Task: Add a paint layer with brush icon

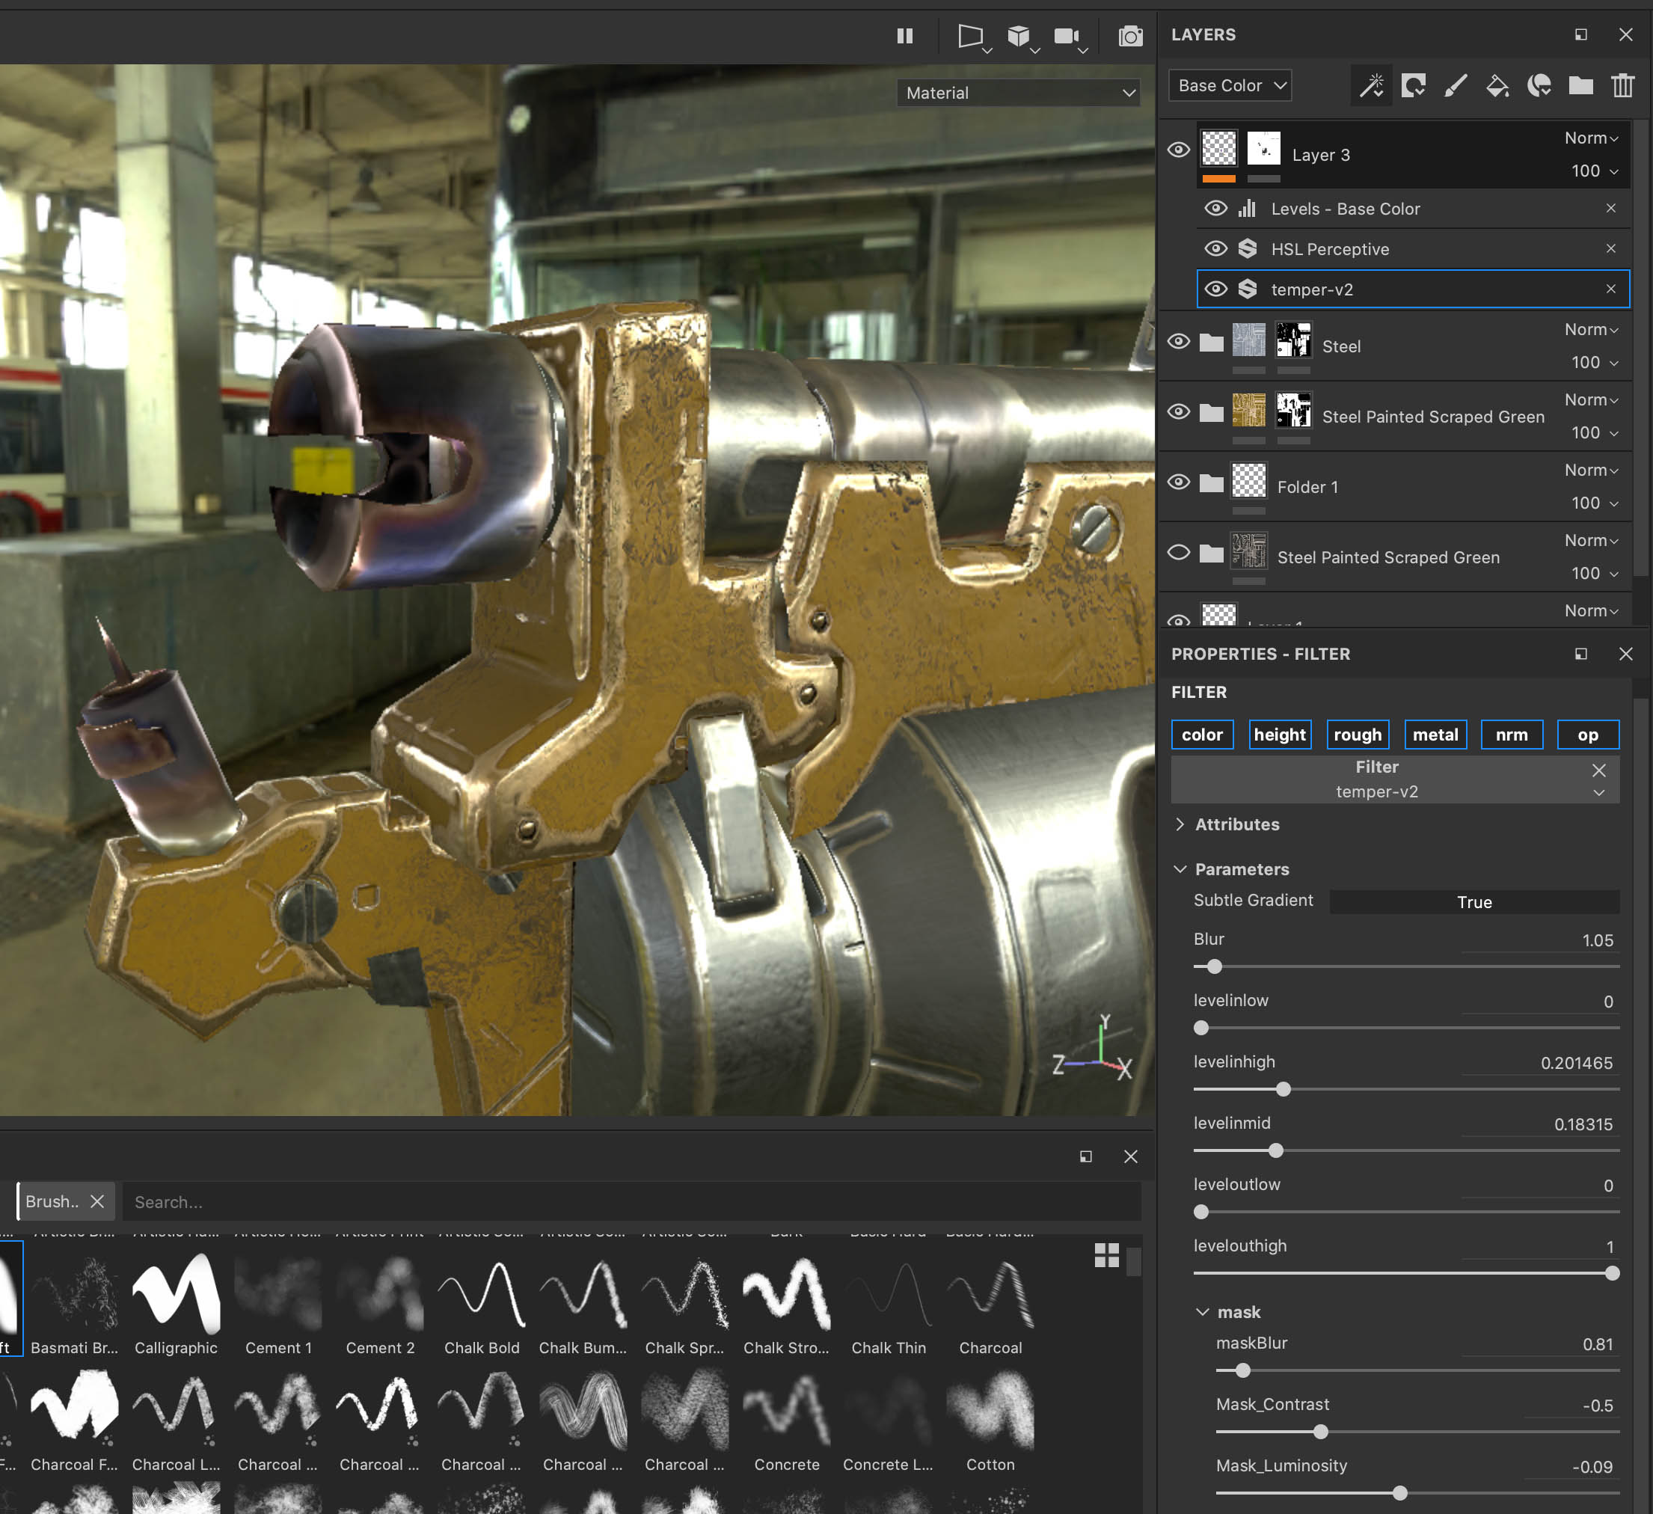Action: [1456, 85]
